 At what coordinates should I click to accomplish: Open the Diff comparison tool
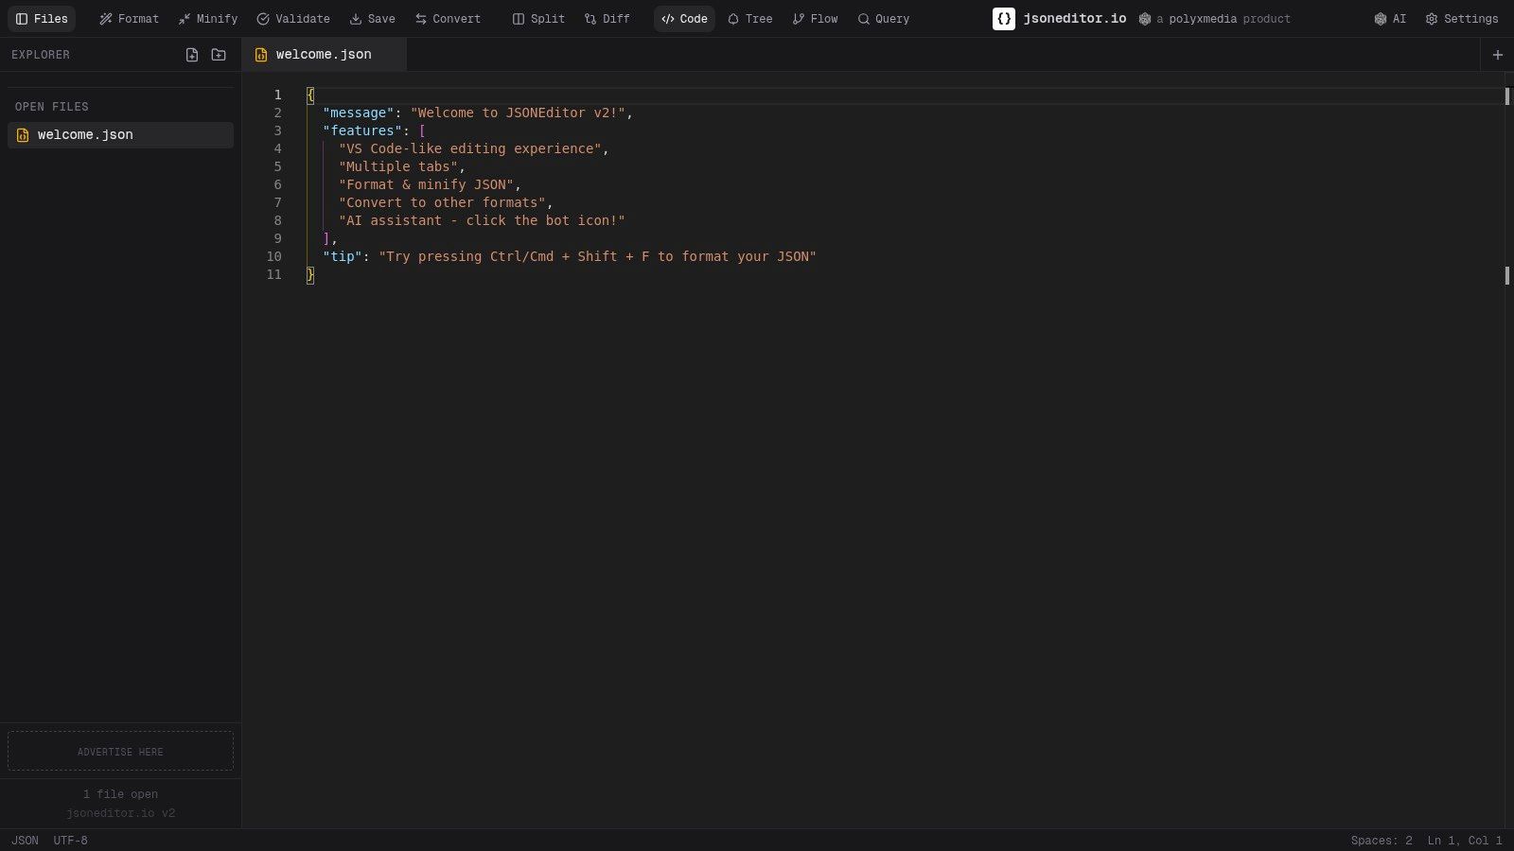pos(606,19)
